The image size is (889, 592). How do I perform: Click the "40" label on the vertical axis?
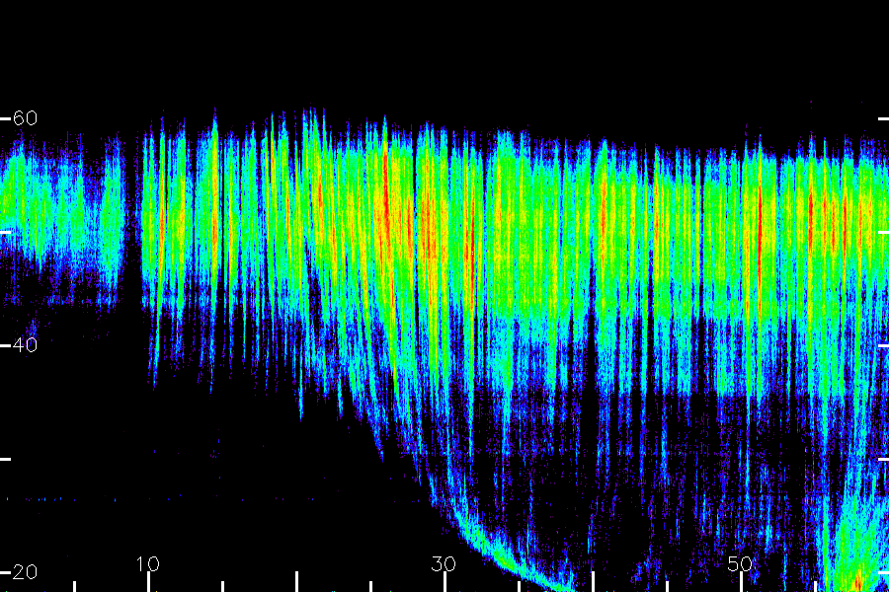click(25, 345)
